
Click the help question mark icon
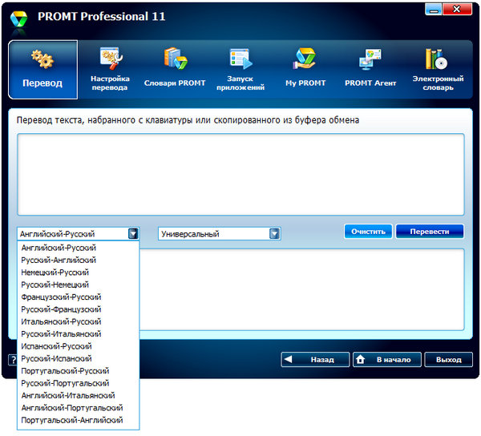[13, 360]
